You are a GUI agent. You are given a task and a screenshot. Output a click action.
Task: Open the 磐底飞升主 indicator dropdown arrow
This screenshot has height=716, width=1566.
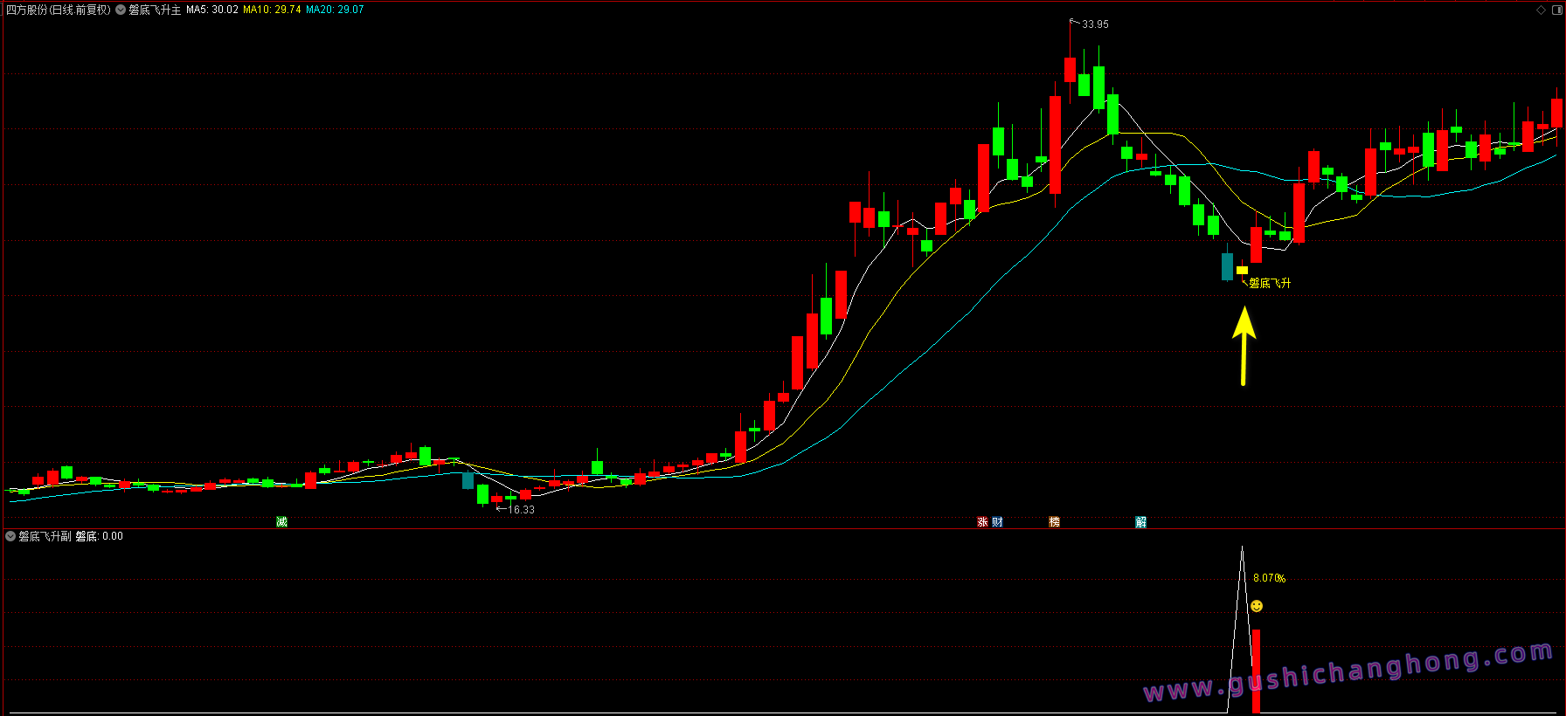tap(121, 10)
